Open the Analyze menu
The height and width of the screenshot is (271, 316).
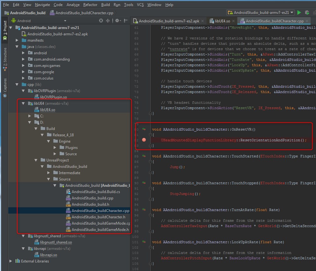73,5
